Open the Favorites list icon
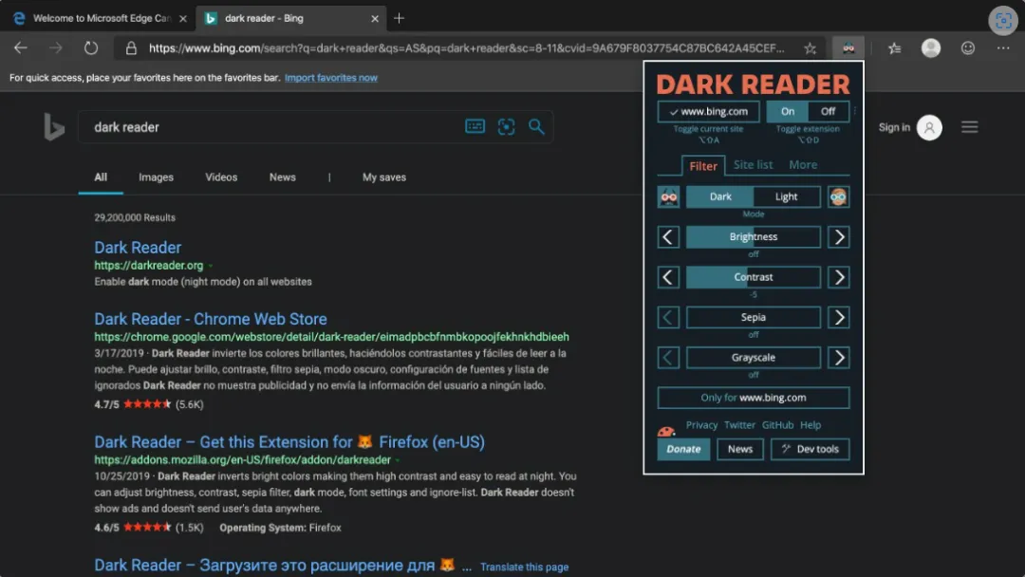Image resolution: width=1025 pixels, height=577 pixels. coord(894,47)
